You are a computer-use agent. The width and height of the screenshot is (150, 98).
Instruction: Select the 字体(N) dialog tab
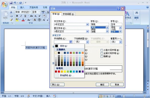point(56,14)
